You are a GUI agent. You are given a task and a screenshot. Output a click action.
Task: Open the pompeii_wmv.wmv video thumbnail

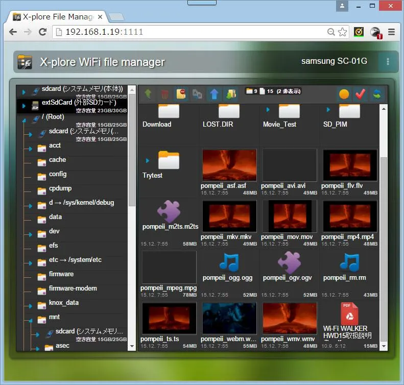[290, 318]
